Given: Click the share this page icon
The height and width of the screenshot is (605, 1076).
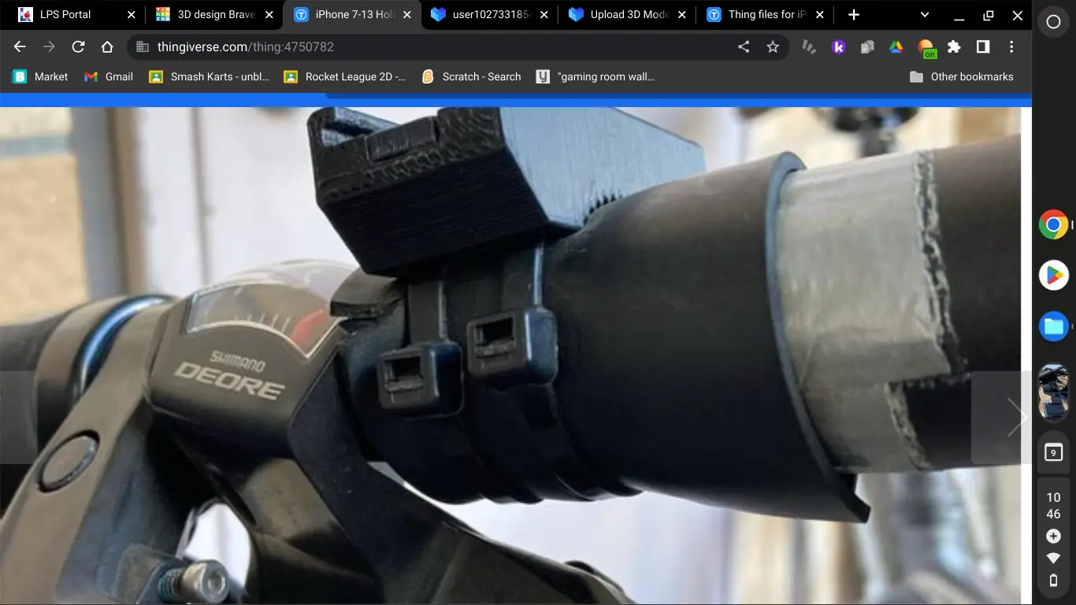Looking at the screenshot, I should (744, 47).
